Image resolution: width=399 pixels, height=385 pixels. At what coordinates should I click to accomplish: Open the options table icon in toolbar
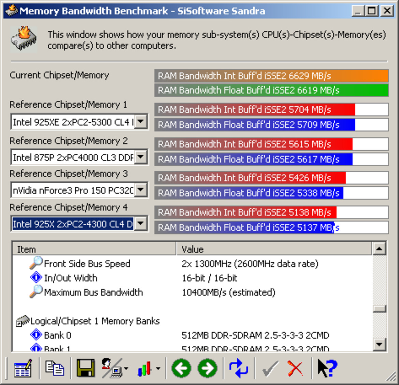click(23, 368)
